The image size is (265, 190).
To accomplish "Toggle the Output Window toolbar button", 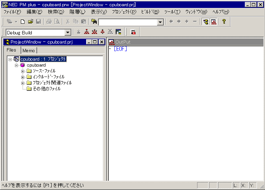I will 214,22.
